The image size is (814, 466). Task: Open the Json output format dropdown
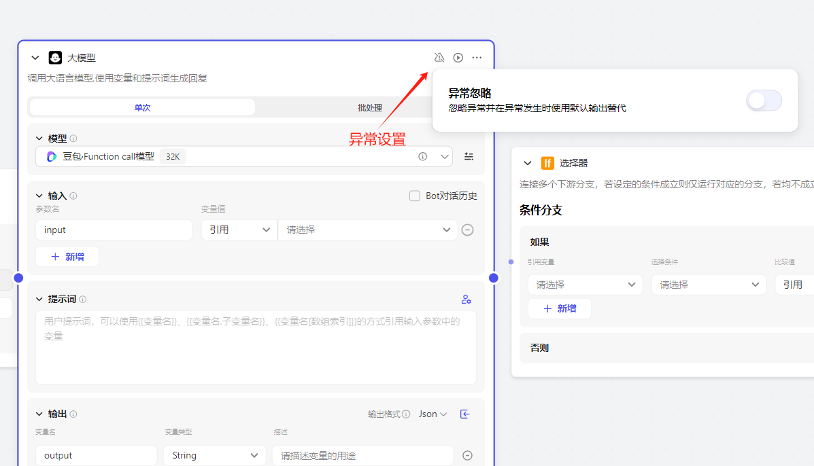pos(433,414)
